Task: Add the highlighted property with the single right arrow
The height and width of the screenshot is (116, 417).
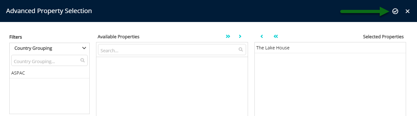Action: click(240, 36)
